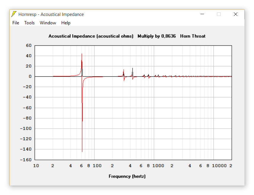254x195 pixels.
Task: Click the -160 value on vertical axis
Action: (x=26, y=160)
